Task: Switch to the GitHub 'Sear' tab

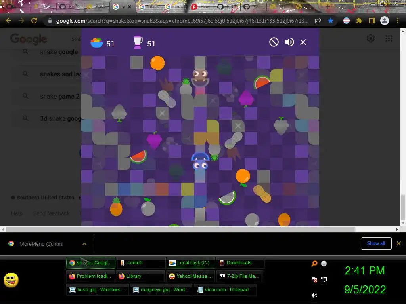Action: [253, 7]
